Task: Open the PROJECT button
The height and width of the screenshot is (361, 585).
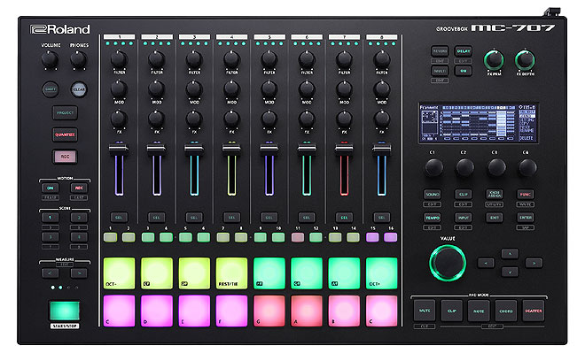Action: pos(65,112)
